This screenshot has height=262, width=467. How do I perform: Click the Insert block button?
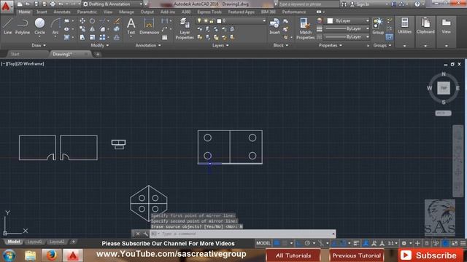tap(274, 26)
